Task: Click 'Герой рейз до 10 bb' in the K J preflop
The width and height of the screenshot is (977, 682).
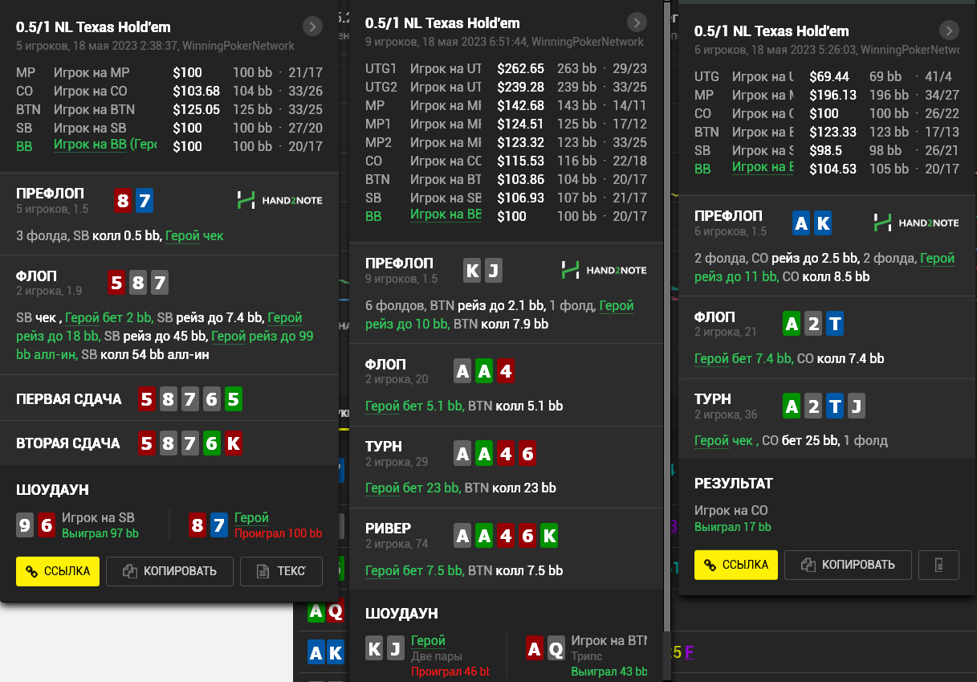Action: [499, 315]
